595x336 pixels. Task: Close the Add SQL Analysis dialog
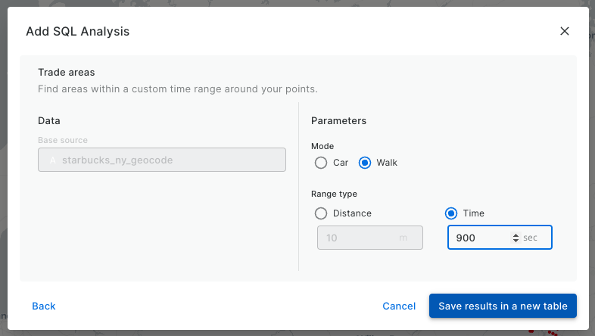[564, 31]
